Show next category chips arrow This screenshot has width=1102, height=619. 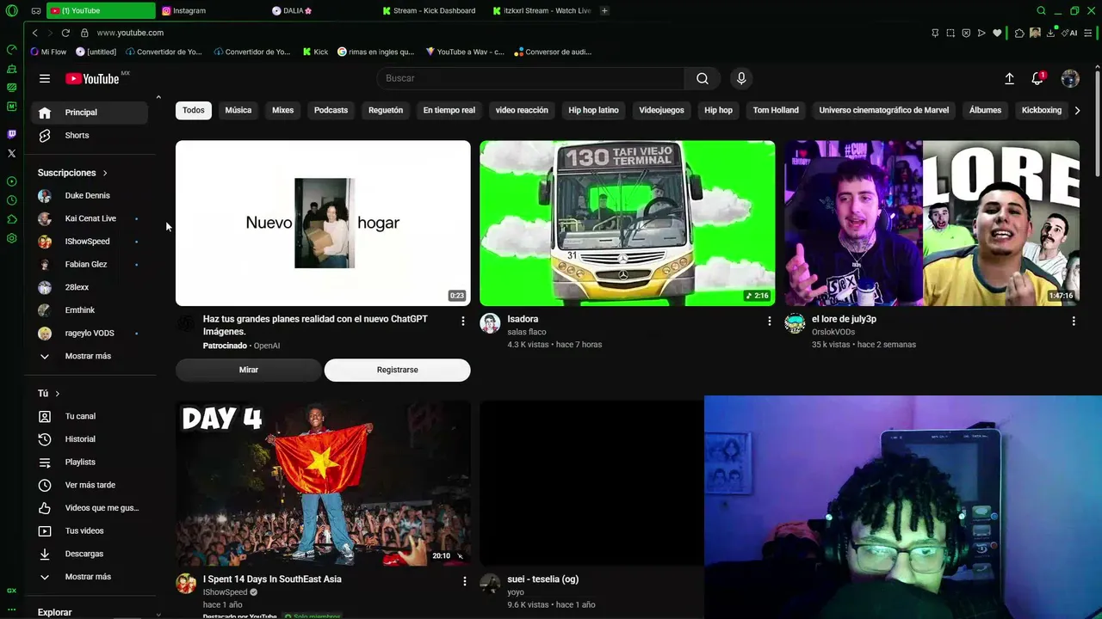click(x=1077, y=110)
